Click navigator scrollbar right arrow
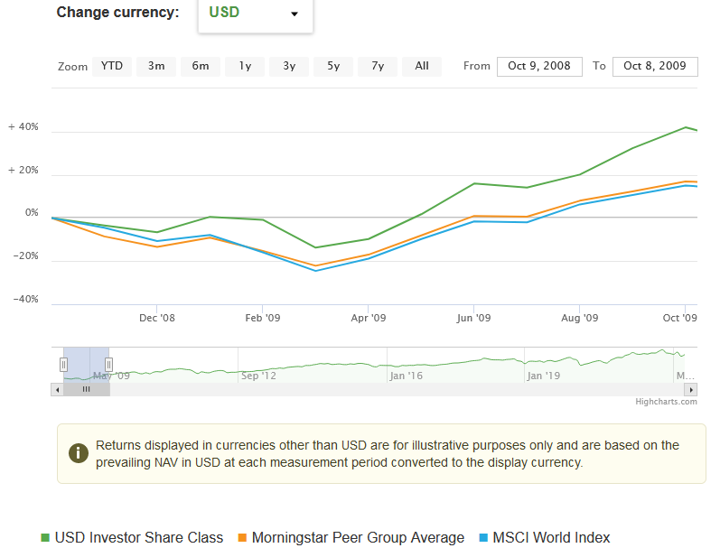 [691, 390]
